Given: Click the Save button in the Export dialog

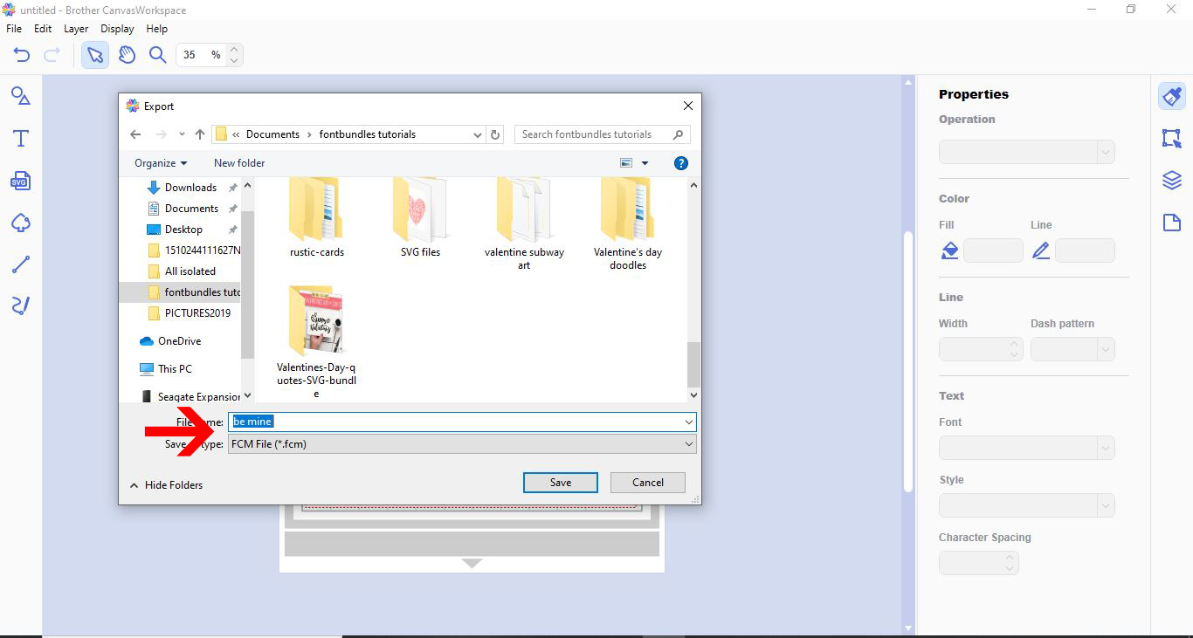Looking at the screenshot, I should 560,482.
